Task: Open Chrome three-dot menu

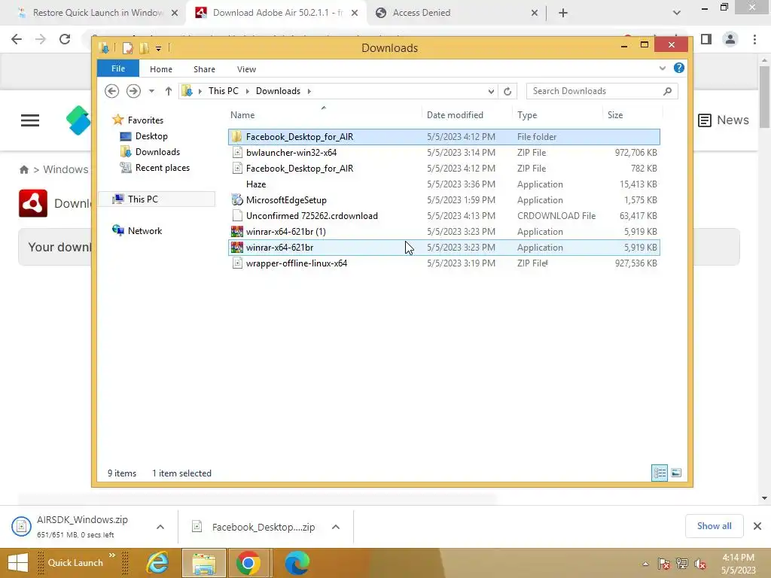Action: click(754, 39)
